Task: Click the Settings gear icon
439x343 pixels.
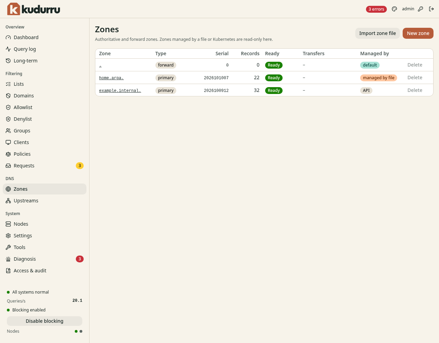Action: click(x=8, y=236)
